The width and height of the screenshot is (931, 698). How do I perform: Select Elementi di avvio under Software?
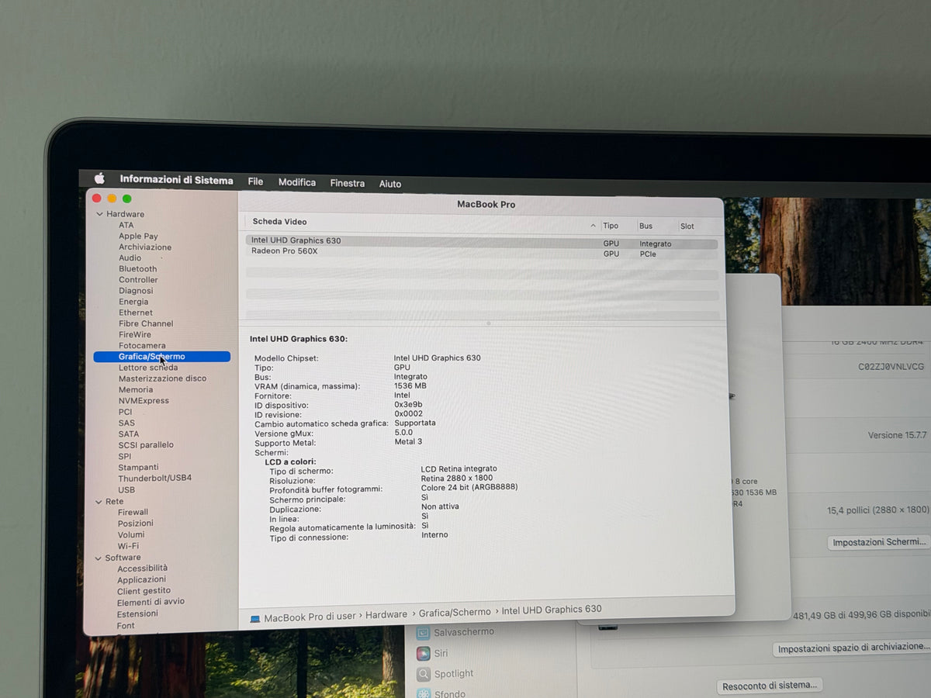coord(151,602)
